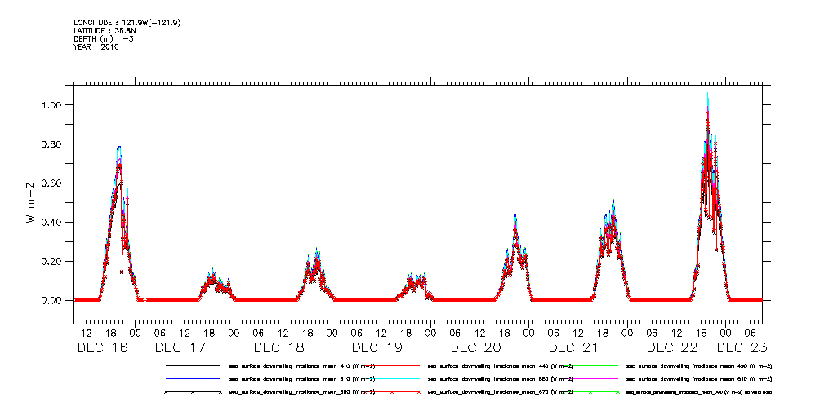Click the cyan legend line sample
The width and height of the screenshot is (824, 411).
coord(391,378)
